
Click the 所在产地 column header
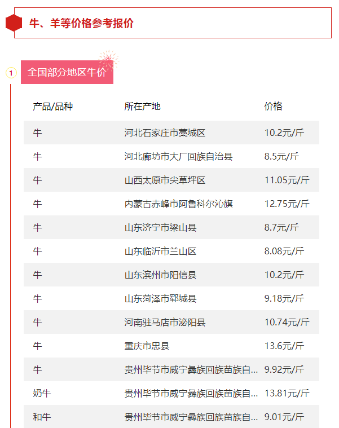pos(142,106)
